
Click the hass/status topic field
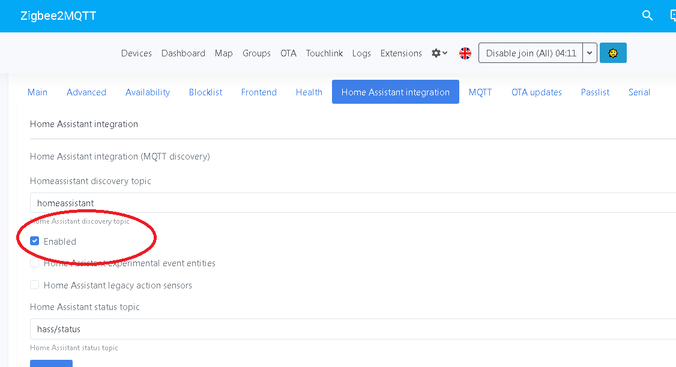click(x=352, y=329)
